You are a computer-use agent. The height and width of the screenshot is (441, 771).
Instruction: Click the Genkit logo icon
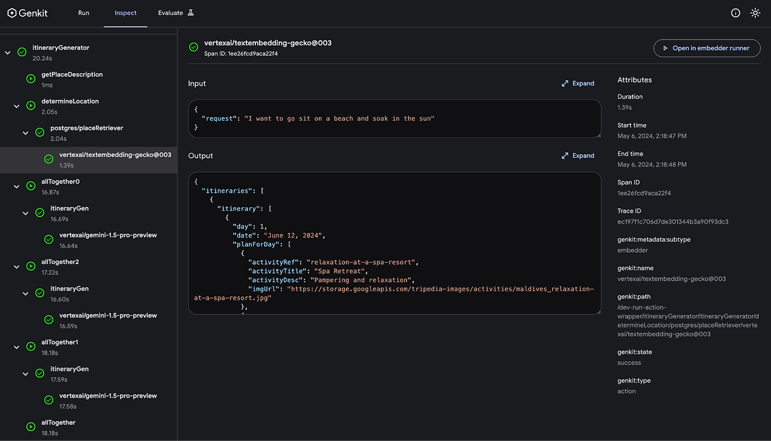pos(11,13)
